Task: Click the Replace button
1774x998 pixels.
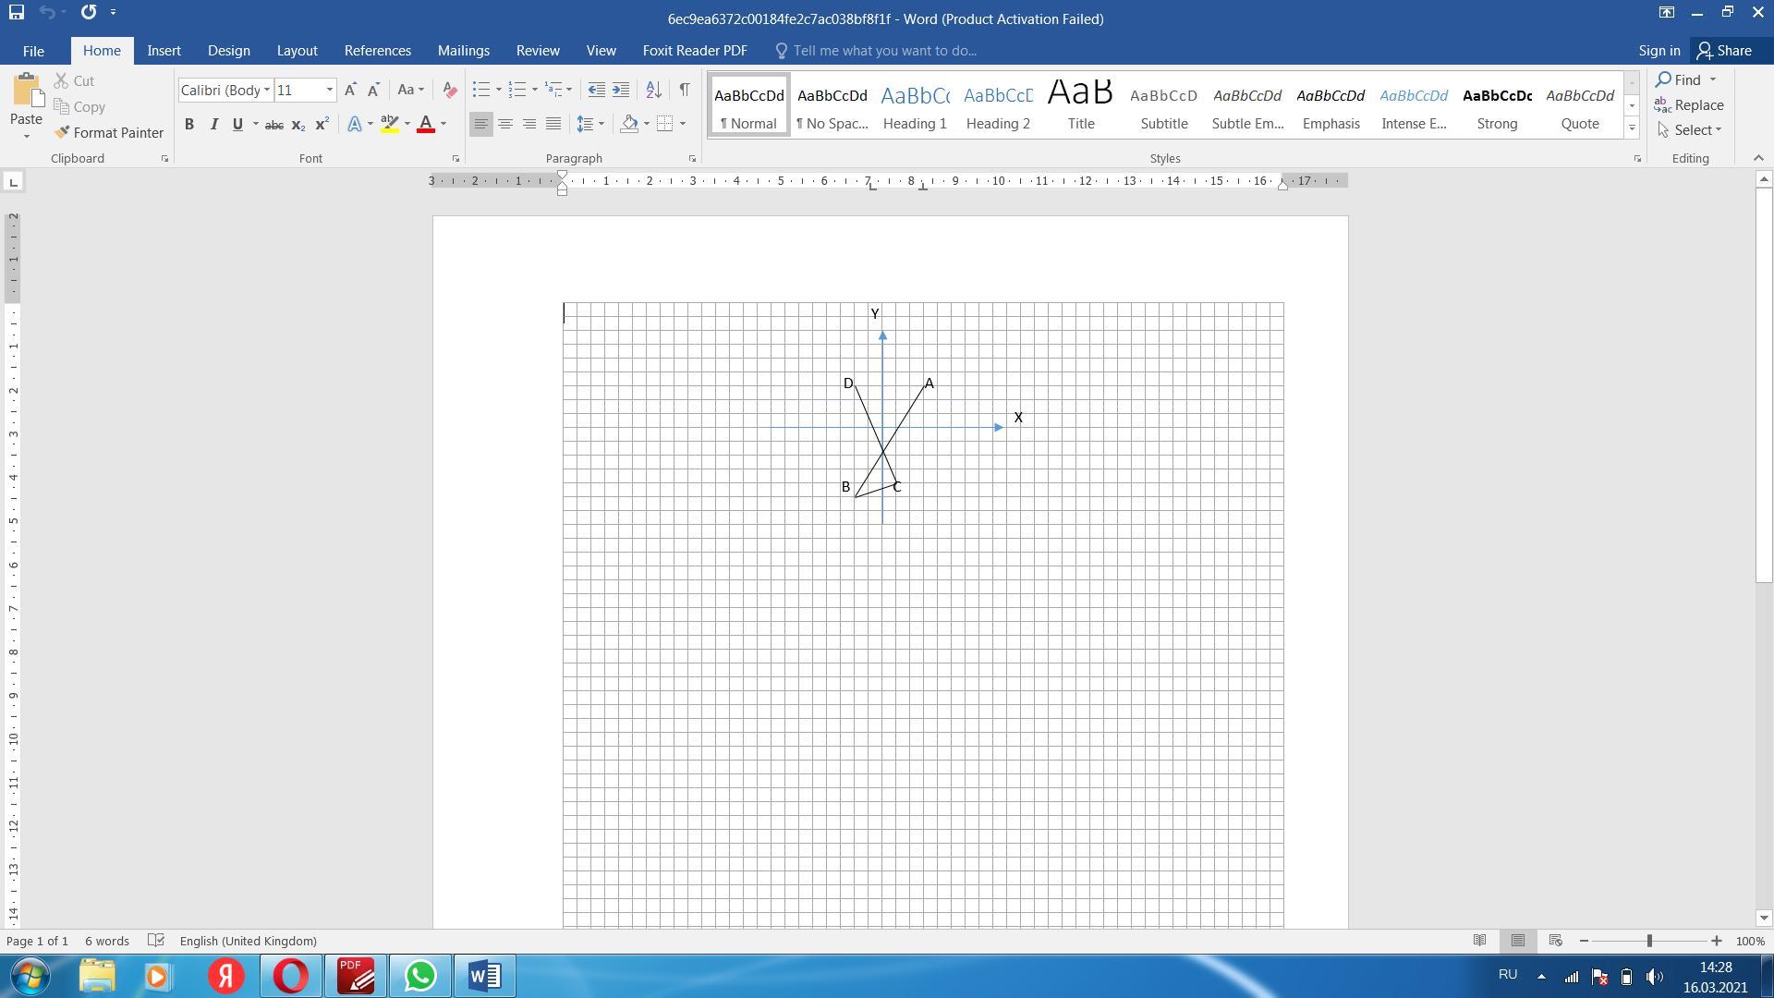Action: coord(1689,105)
